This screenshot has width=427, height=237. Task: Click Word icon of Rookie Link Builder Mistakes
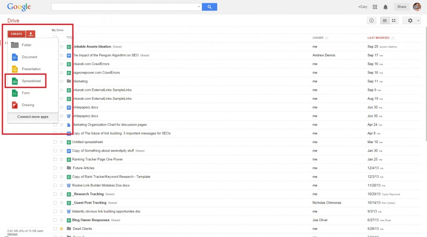click(69, 186)
